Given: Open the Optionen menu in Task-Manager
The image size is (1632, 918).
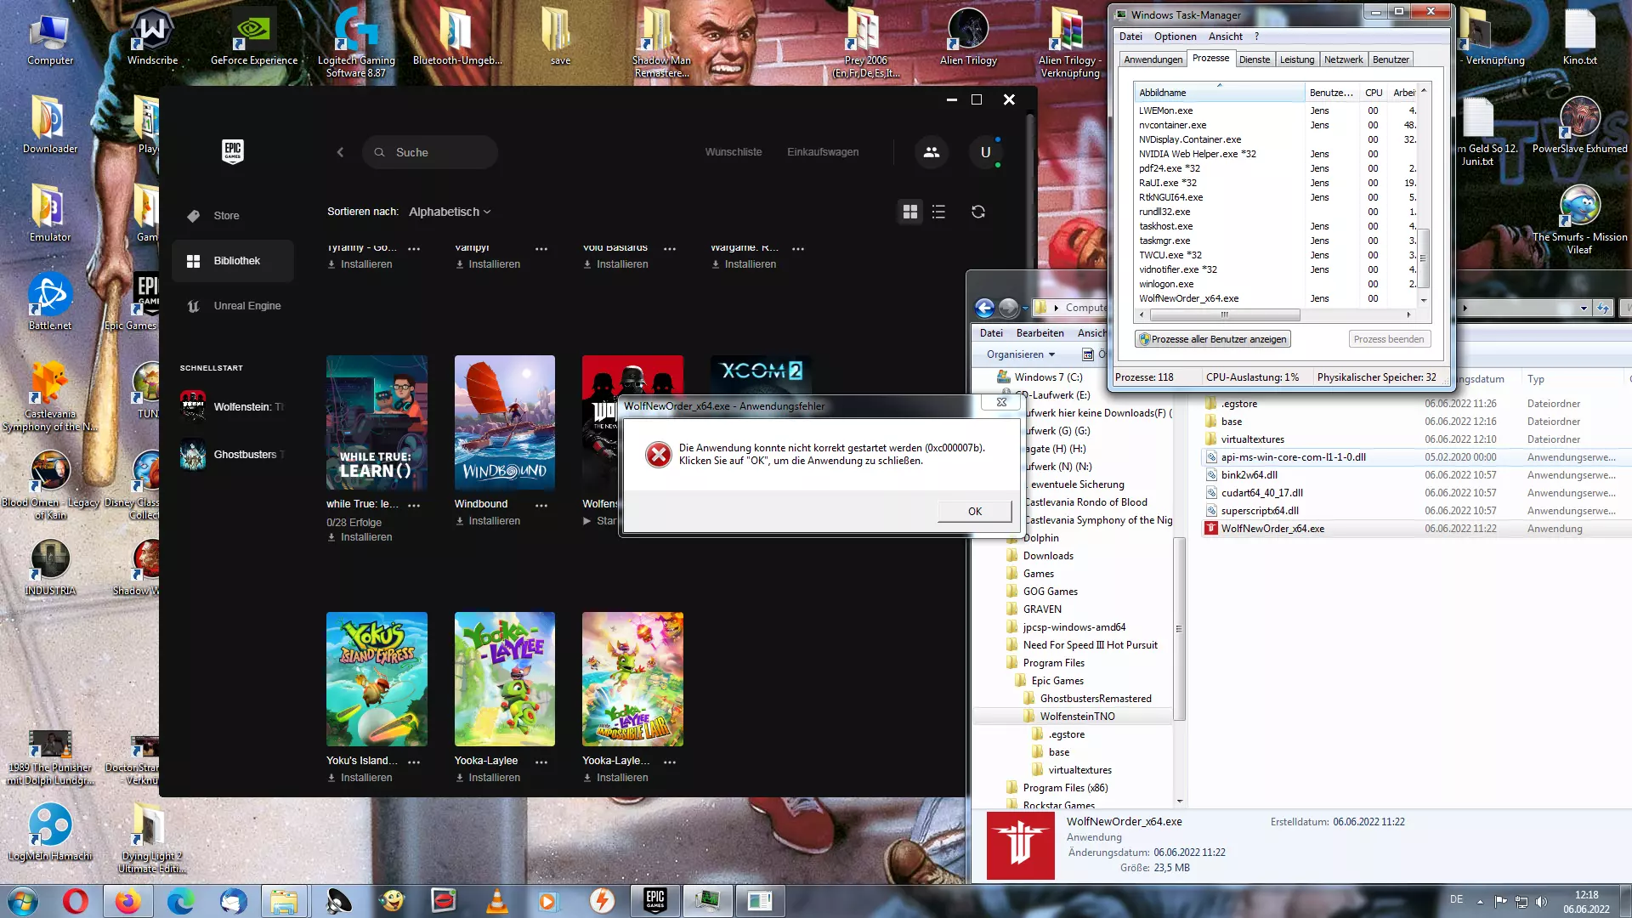Looking at the screenshot, I should pos(1175,37).
